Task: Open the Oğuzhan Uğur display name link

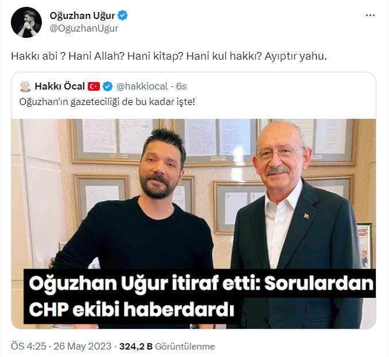Action: point(83,15)
